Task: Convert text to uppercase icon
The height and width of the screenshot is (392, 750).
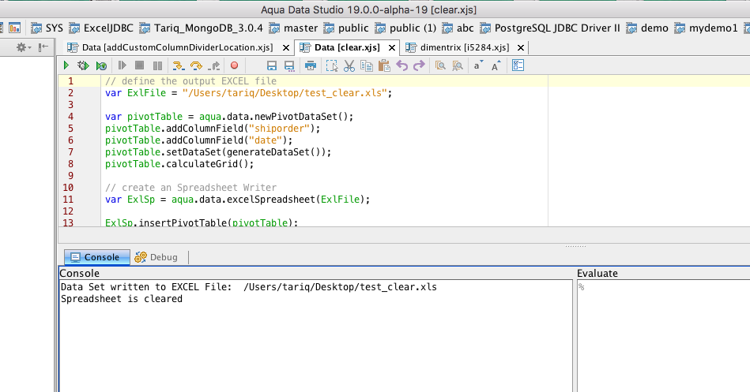Action: pyautogui.click(x=496, y=66)
